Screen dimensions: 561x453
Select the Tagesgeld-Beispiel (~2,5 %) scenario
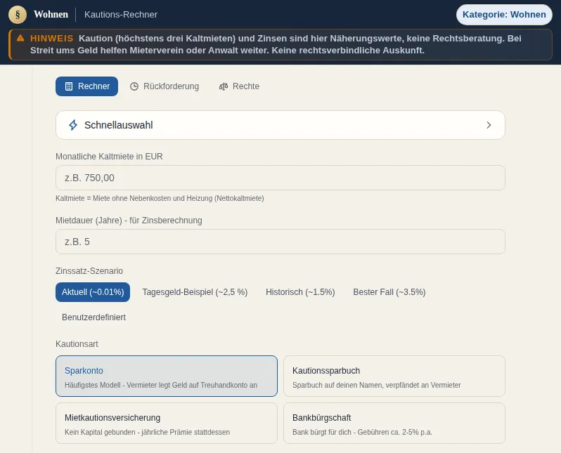pyautogui.click(x=195, y=292)
